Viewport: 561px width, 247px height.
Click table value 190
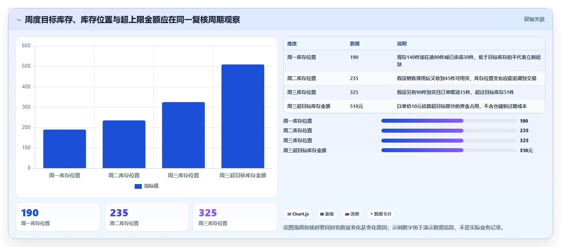(354, 57)
